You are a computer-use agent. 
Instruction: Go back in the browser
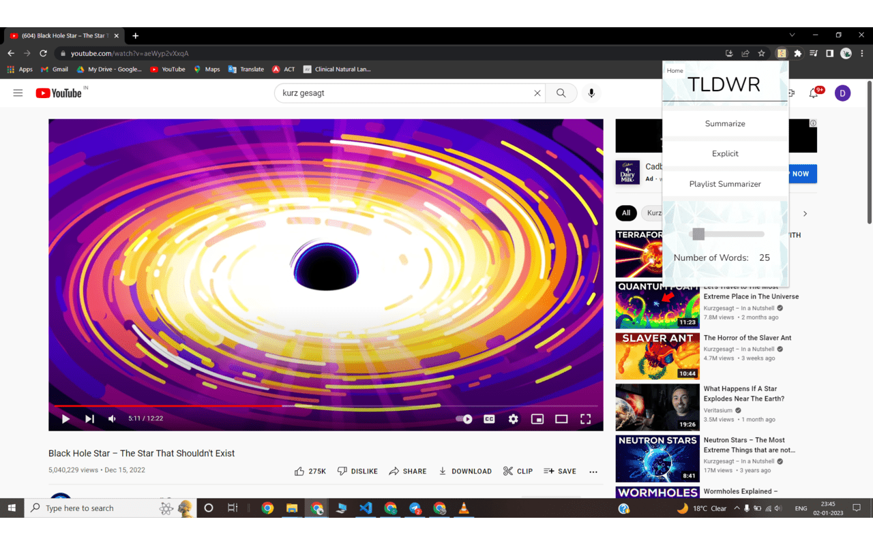(11, 53)
